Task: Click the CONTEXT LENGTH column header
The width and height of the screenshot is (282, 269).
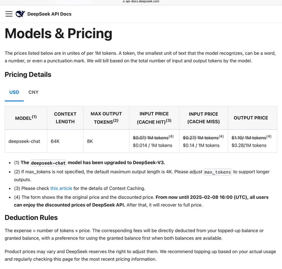Action: [65, 118]
